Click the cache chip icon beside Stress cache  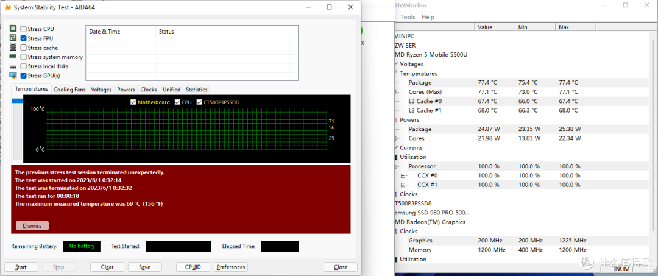coord(13,48)
